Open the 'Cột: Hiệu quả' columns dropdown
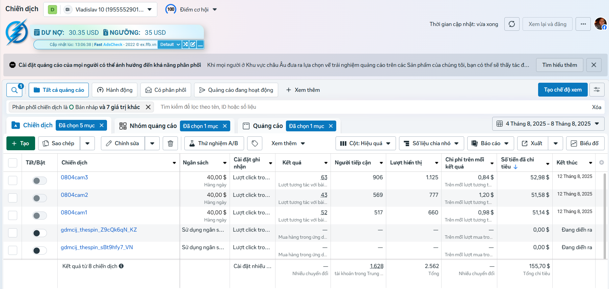 point(366,143)
